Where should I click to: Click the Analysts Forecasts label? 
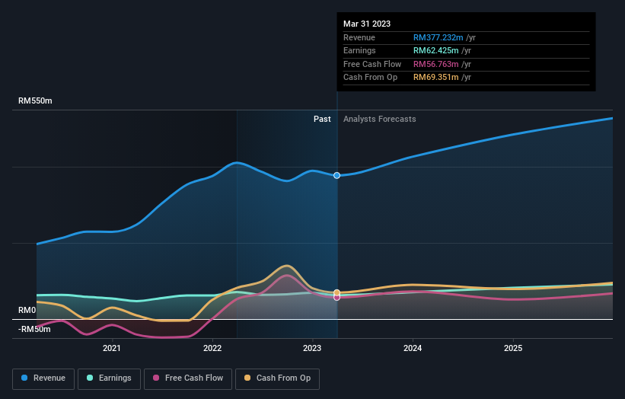tap(379, 120)
